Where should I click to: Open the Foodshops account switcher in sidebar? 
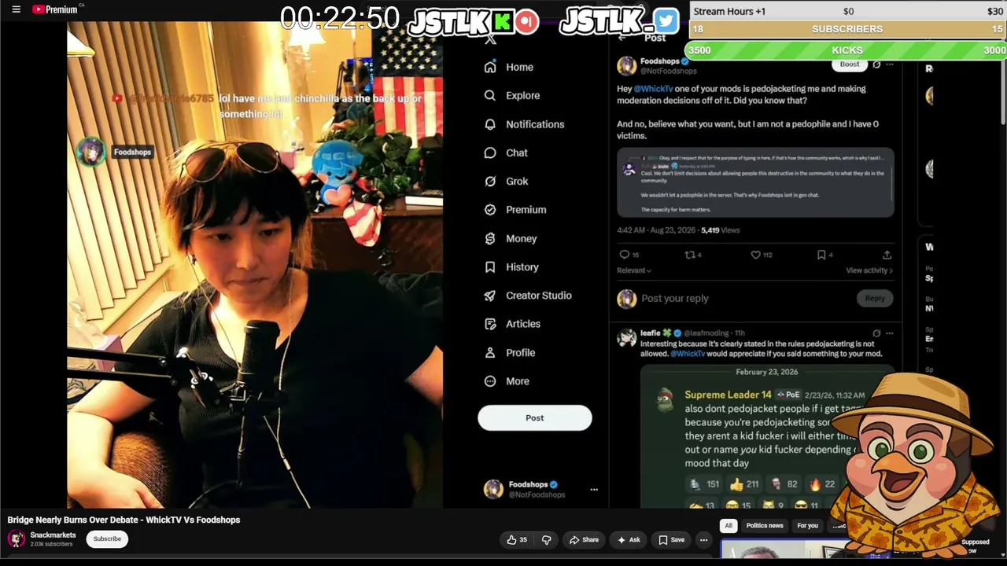tap(540, 490)
